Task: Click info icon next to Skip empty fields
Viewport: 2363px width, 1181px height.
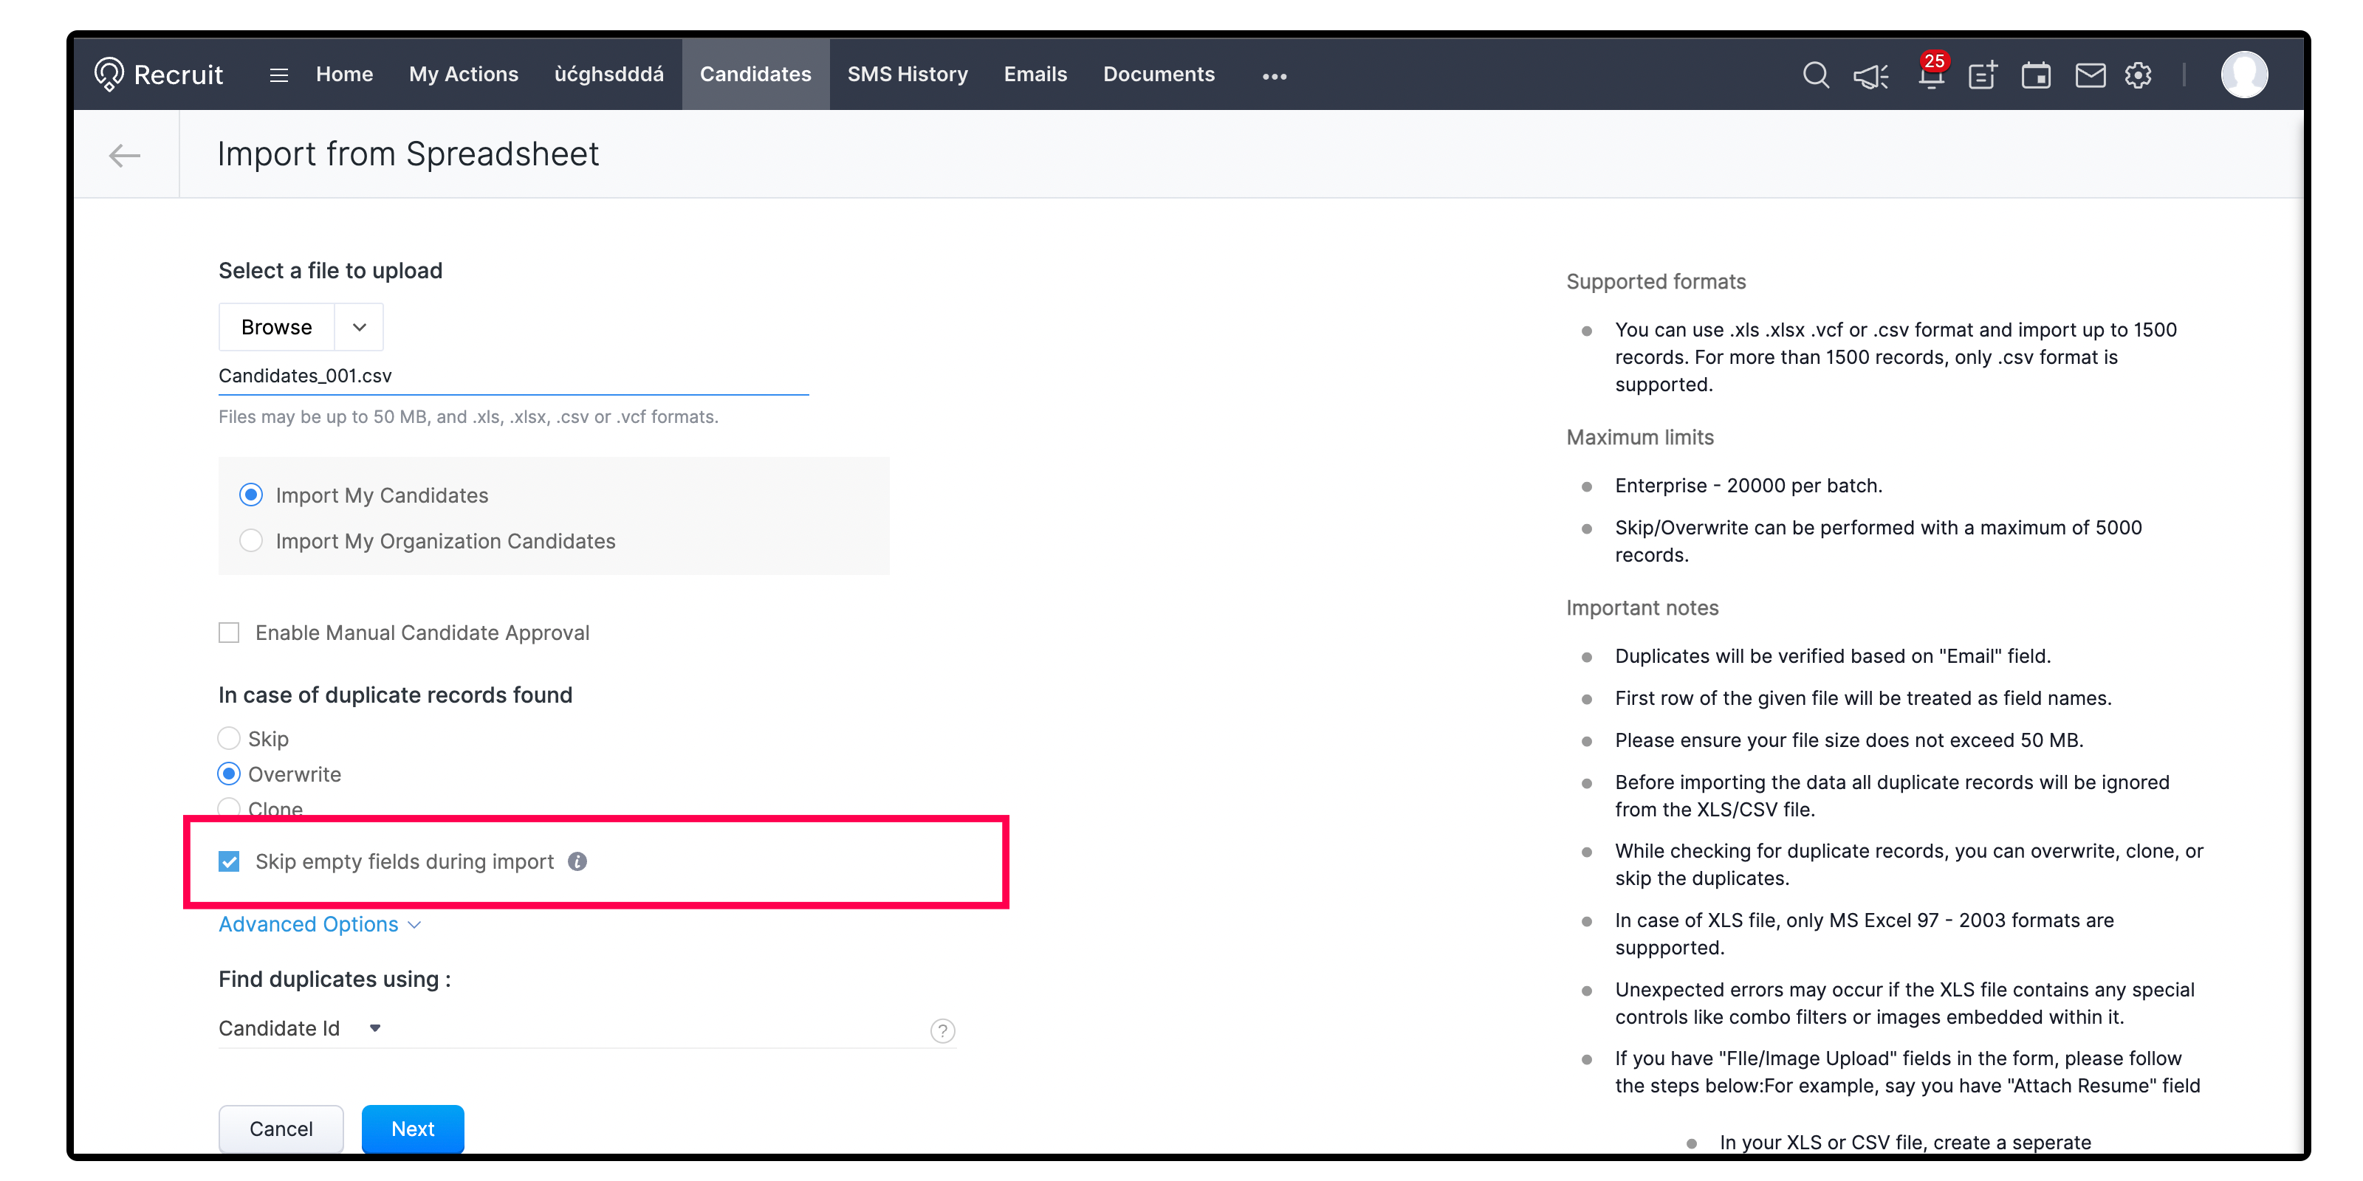Action: (x=577, y=861)
